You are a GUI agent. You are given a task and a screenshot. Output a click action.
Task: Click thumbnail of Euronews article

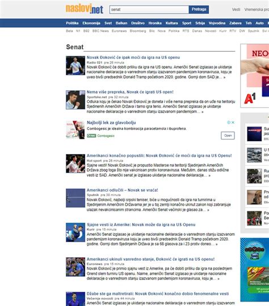pyautogui.click(x=75, y=267)
